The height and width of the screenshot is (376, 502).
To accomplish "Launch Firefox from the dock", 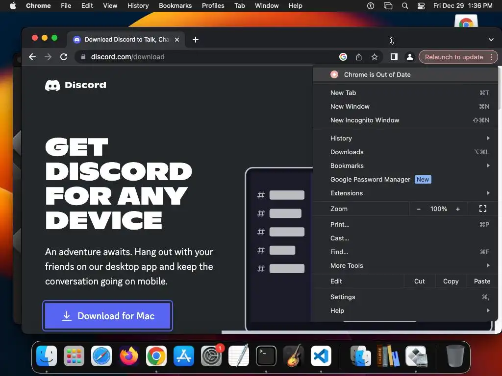I will point(129,356).
